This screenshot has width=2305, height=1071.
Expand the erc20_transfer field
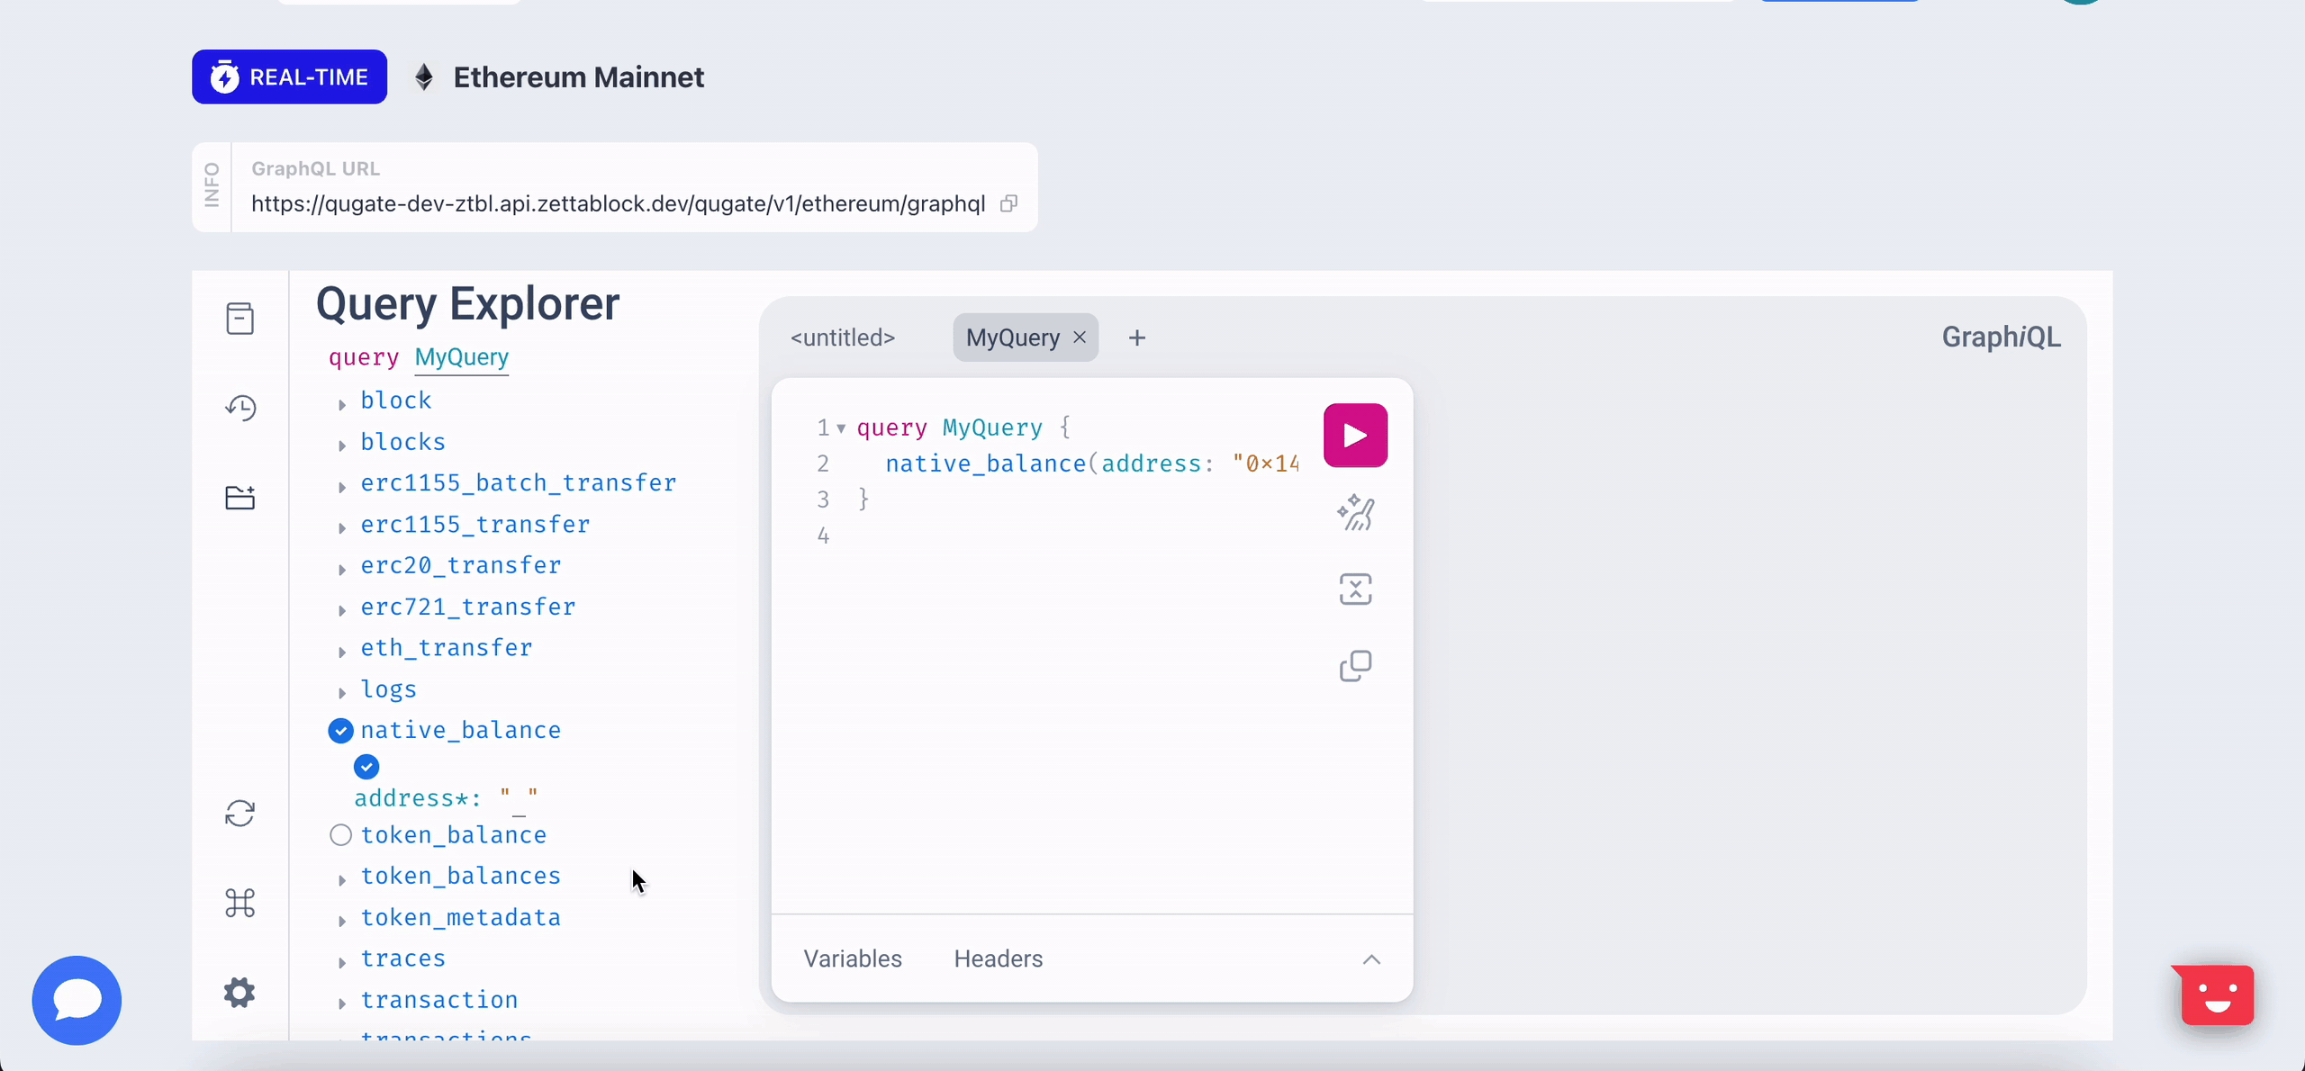[342, 569]
